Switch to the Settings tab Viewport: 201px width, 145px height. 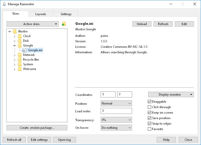click(x=66, y=14)
